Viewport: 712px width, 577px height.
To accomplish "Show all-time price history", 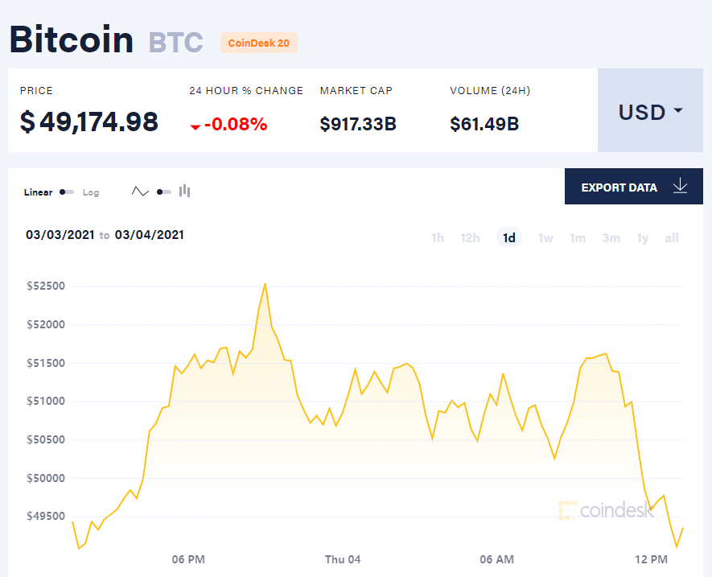I will 672,237.
